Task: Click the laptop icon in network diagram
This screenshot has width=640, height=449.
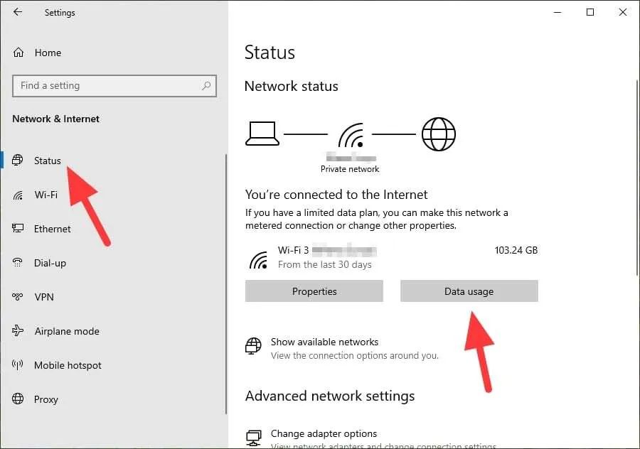Action: tap(262, 134)
